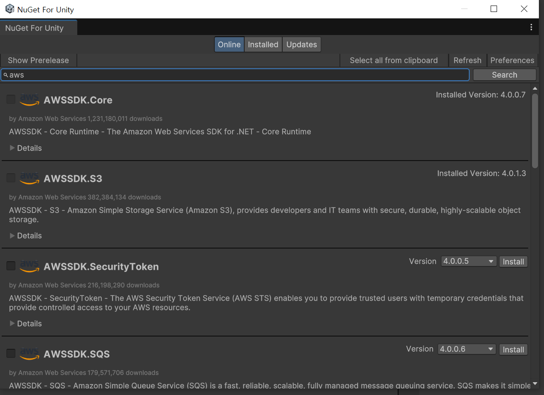Select the AWSSDK.SQS checkbox
The image size is (544, 395).
11,354
